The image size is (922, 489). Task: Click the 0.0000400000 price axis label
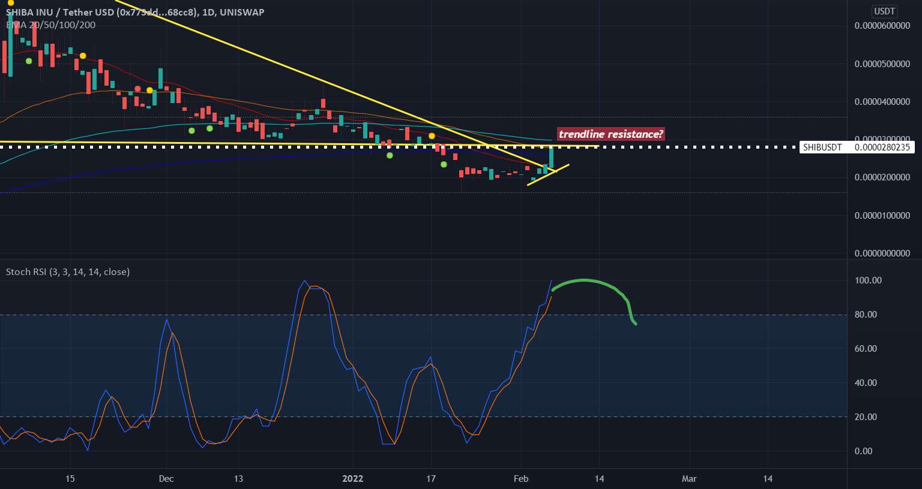[882, 102]
